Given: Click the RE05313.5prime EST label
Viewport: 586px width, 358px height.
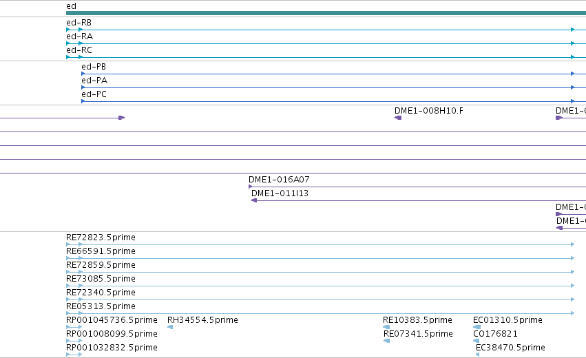Looking at the screenshot, I should [x=101, y=306].
